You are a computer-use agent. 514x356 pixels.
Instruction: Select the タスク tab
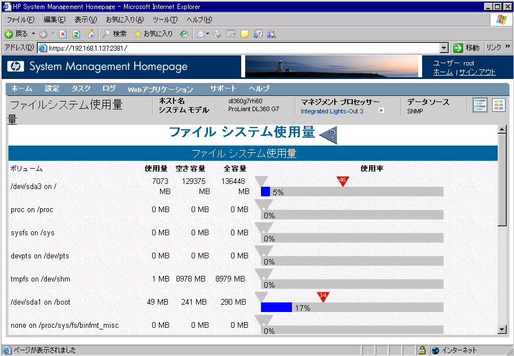(x=81, y=89)
